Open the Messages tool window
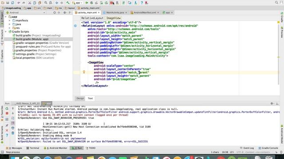Image resolution: width=284 pixels, height=159 pixels. (x=14, y=148)
